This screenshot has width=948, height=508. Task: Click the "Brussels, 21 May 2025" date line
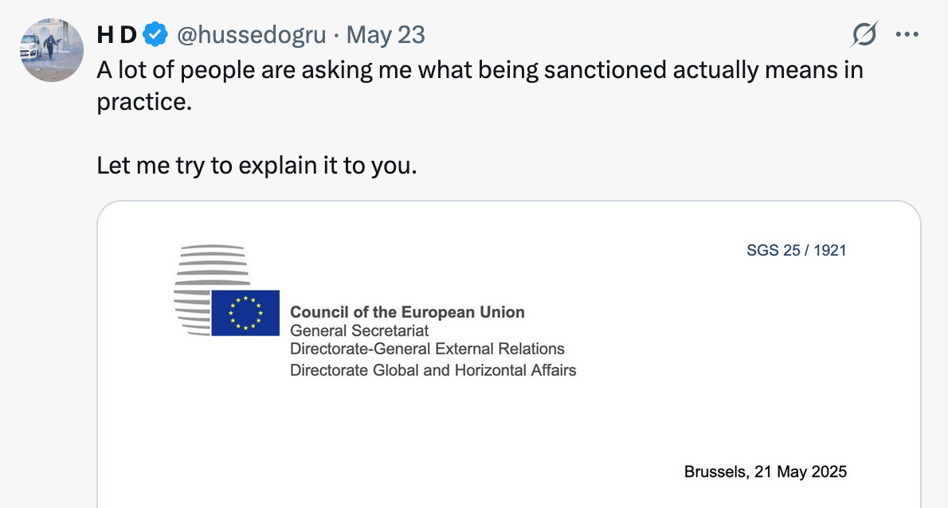pos(765,471)
